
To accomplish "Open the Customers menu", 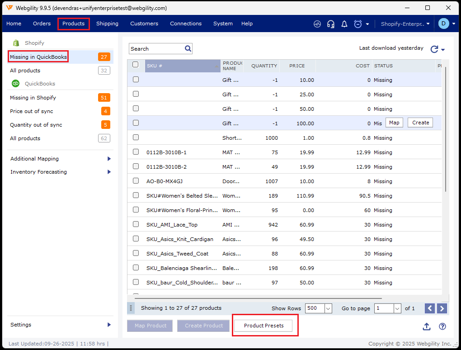I will coord(144,24).
